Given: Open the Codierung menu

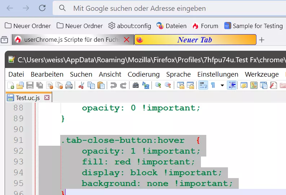Looking at the screenshot, I should [x=144, y=74].
